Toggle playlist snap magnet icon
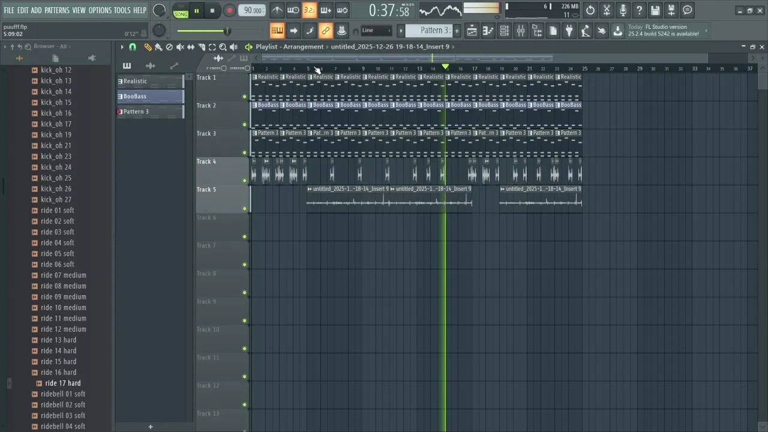This screenshot has height=432, width=768. pos(133,47)
